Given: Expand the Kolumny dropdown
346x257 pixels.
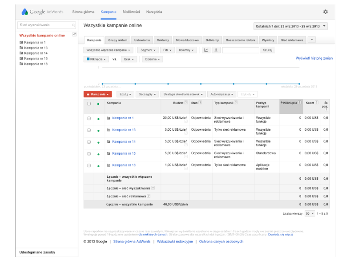Looking at the screenshot, I should (x=187, y=50).
